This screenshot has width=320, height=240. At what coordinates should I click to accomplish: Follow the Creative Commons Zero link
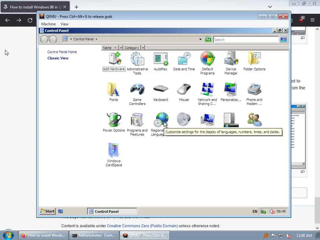tap(142, 226)
